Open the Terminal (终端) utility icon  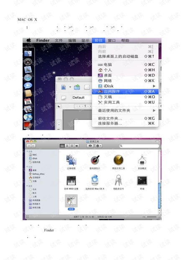click(x=142, y=181)
